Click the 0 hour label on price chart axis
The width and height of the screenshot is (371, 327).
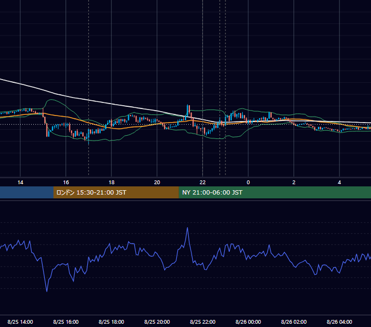click(x=248, y=183)
